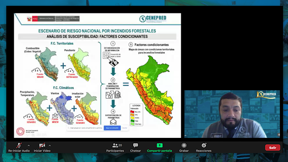Viewport: 288px width, 162px height.
Task: Click Compartir pantalla share screen icon
Action: [159, 145]
